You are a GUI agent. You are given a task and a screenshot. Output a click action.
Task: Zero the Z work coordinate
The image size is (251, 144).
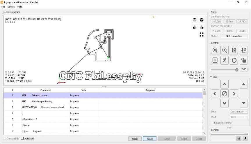[x=244, y=50]
